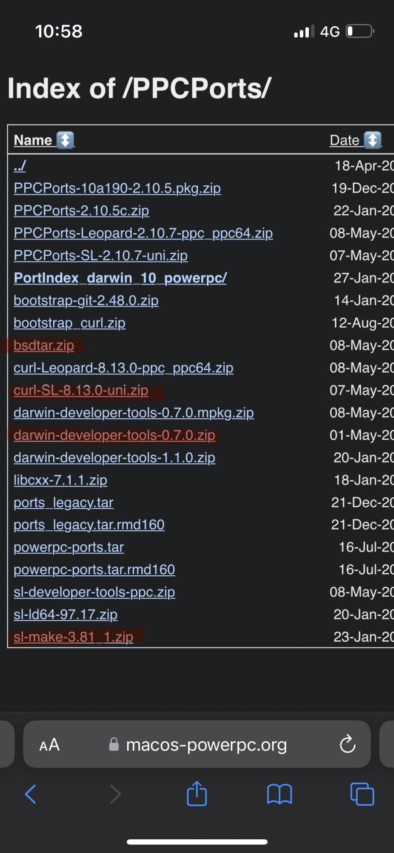The width and height of the screenshot is (394, 853).
Task: Download sl-ld64-97.17.zip
Action: 66,615
